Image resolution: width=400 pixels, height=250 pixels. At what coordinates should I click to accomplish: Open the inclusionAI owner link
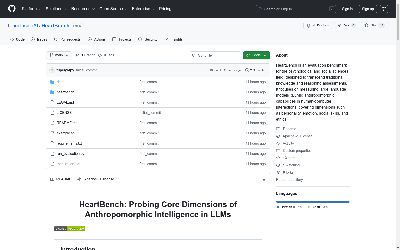26,26
